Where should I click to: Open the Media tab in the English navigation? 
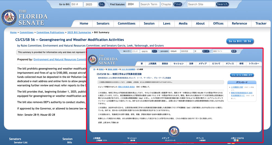pyautogui.click(x=183, y=24)
